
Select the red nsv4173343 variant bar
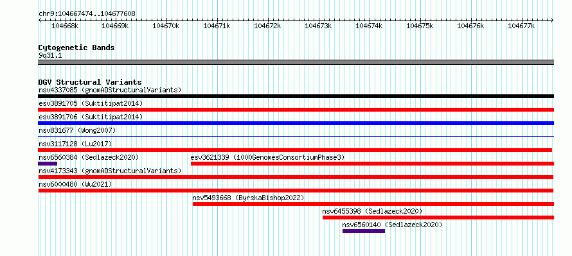(x=296, y=177)
